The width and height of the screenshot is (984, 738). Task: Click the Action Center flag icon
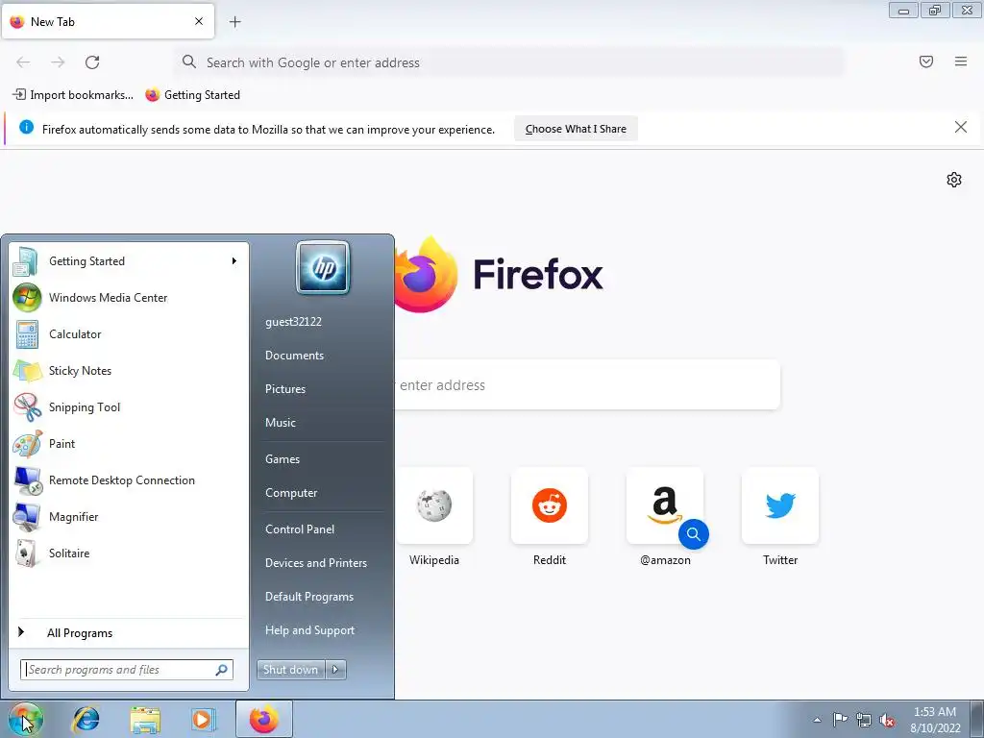point(840,720)
